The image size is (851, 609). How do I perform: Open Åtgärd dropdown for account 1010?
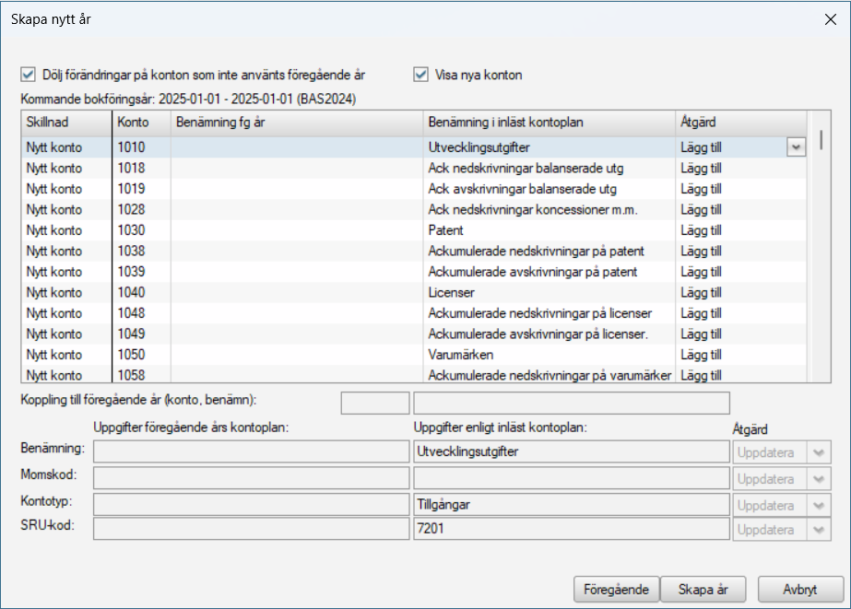[796, 147]
